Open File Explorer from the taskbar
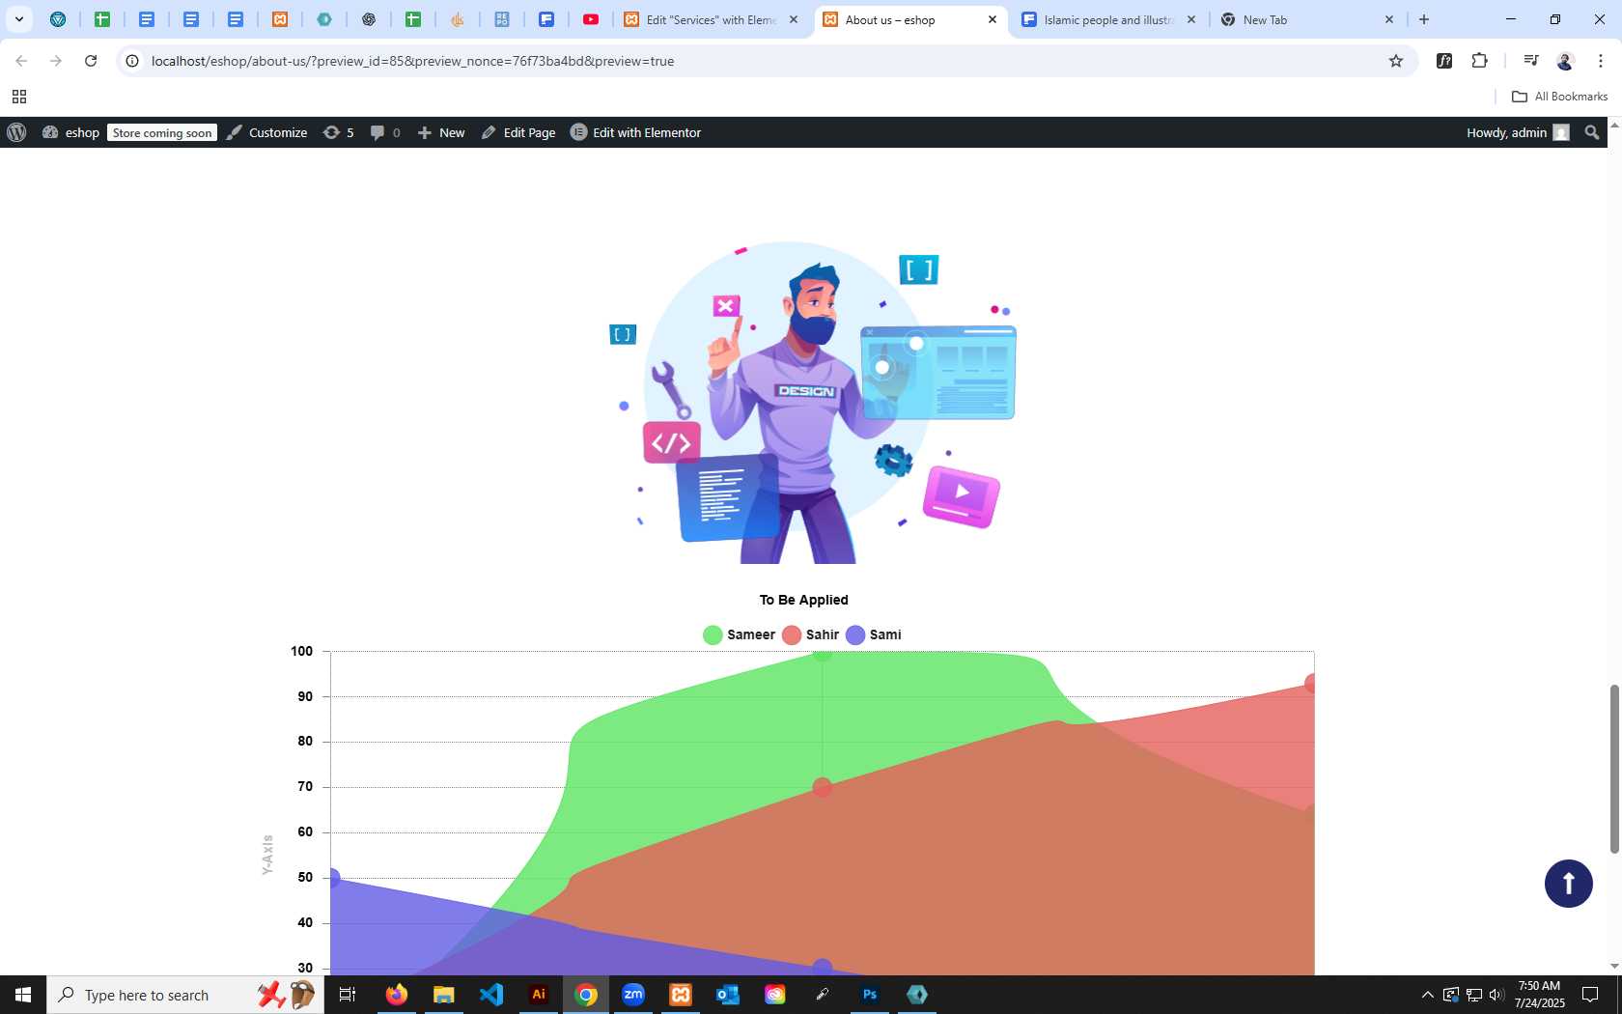1622x1014 pixels. (443, 995)
